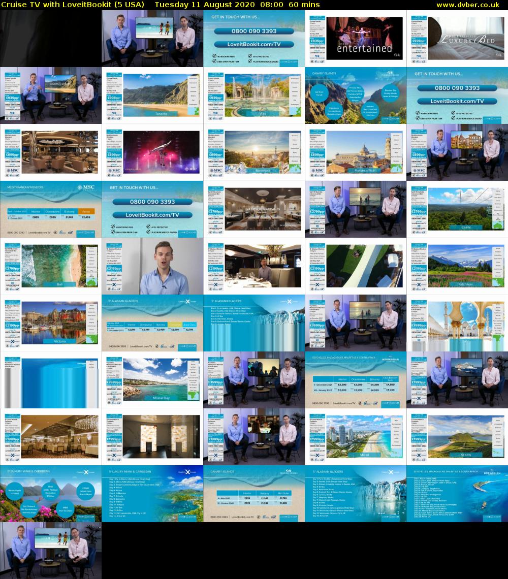Select the Victoria harbour thumbnail
Screen dimensions: 508x579
[51, 323]
